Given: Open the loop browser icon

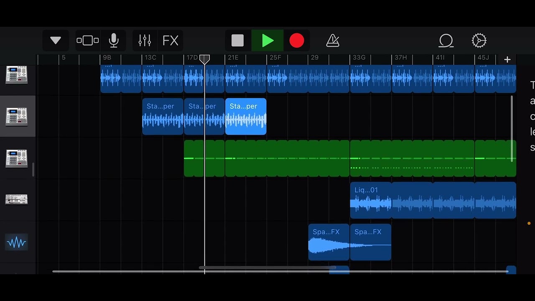Looking at the screenshot, I should pyautogui.click(x=446, y=41).
